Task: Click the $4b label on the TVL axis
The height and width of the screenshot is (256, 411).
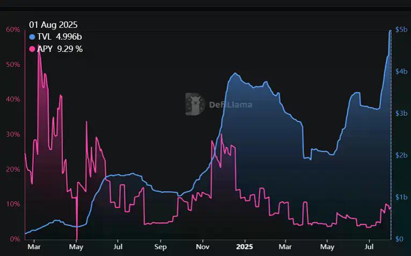Action: point(400,71)
